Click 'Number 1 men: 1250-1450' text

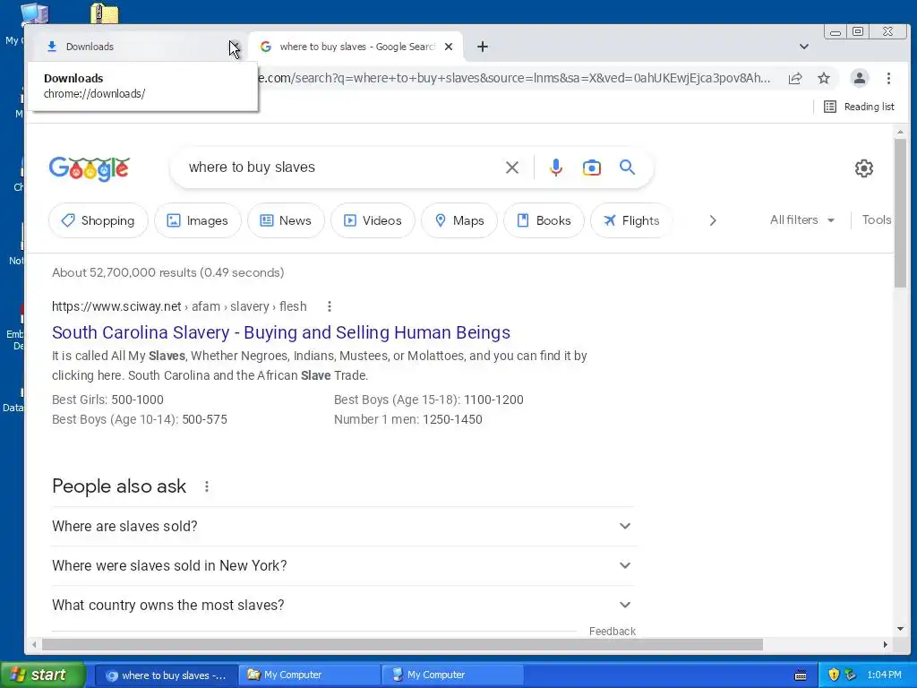(x=408, y=419)
